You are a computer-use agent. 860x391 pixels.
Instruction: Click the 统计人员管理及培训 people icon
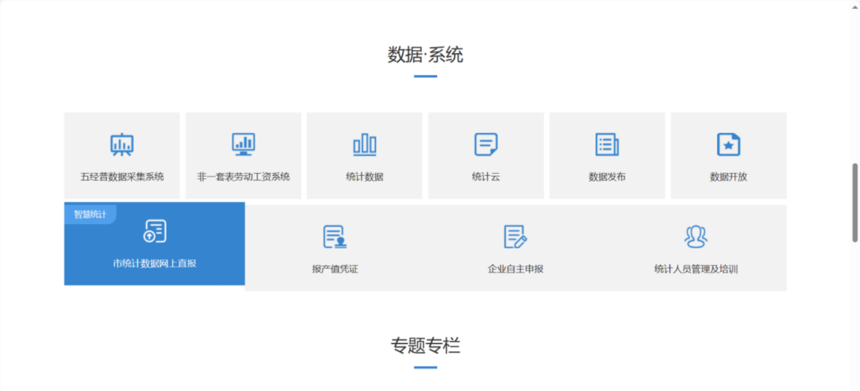[x=696, y=237]
